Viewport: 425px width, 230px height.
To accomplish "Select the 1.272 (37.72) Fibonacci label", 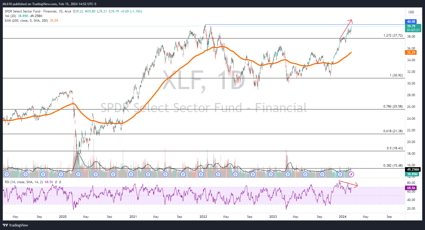I will coord(393,35).
